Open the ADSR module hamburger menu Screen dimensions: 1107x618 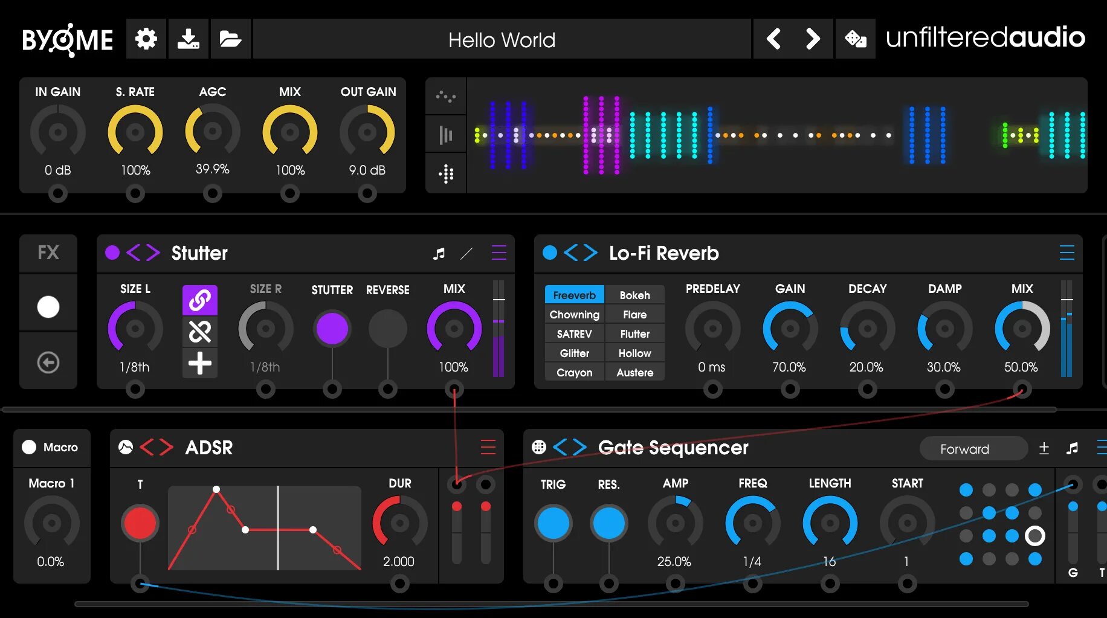tap(488, 447)
